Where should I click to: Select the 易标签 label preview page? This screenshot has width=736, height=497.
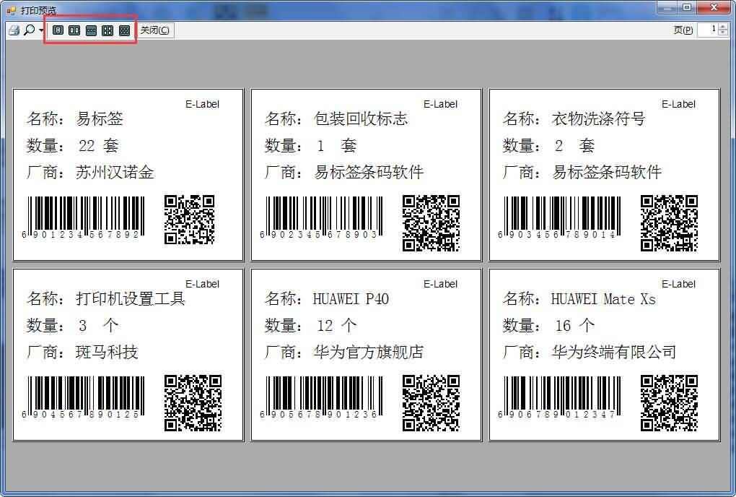(128, 174)
